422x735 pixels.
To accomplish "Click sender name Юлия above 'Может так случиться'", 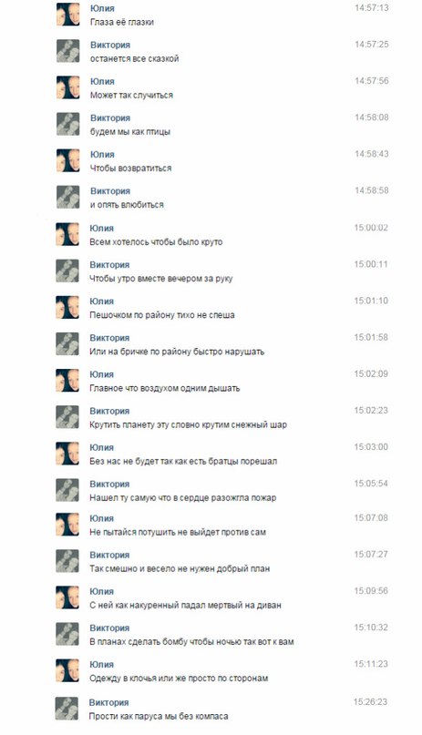I will coord(102,82).
